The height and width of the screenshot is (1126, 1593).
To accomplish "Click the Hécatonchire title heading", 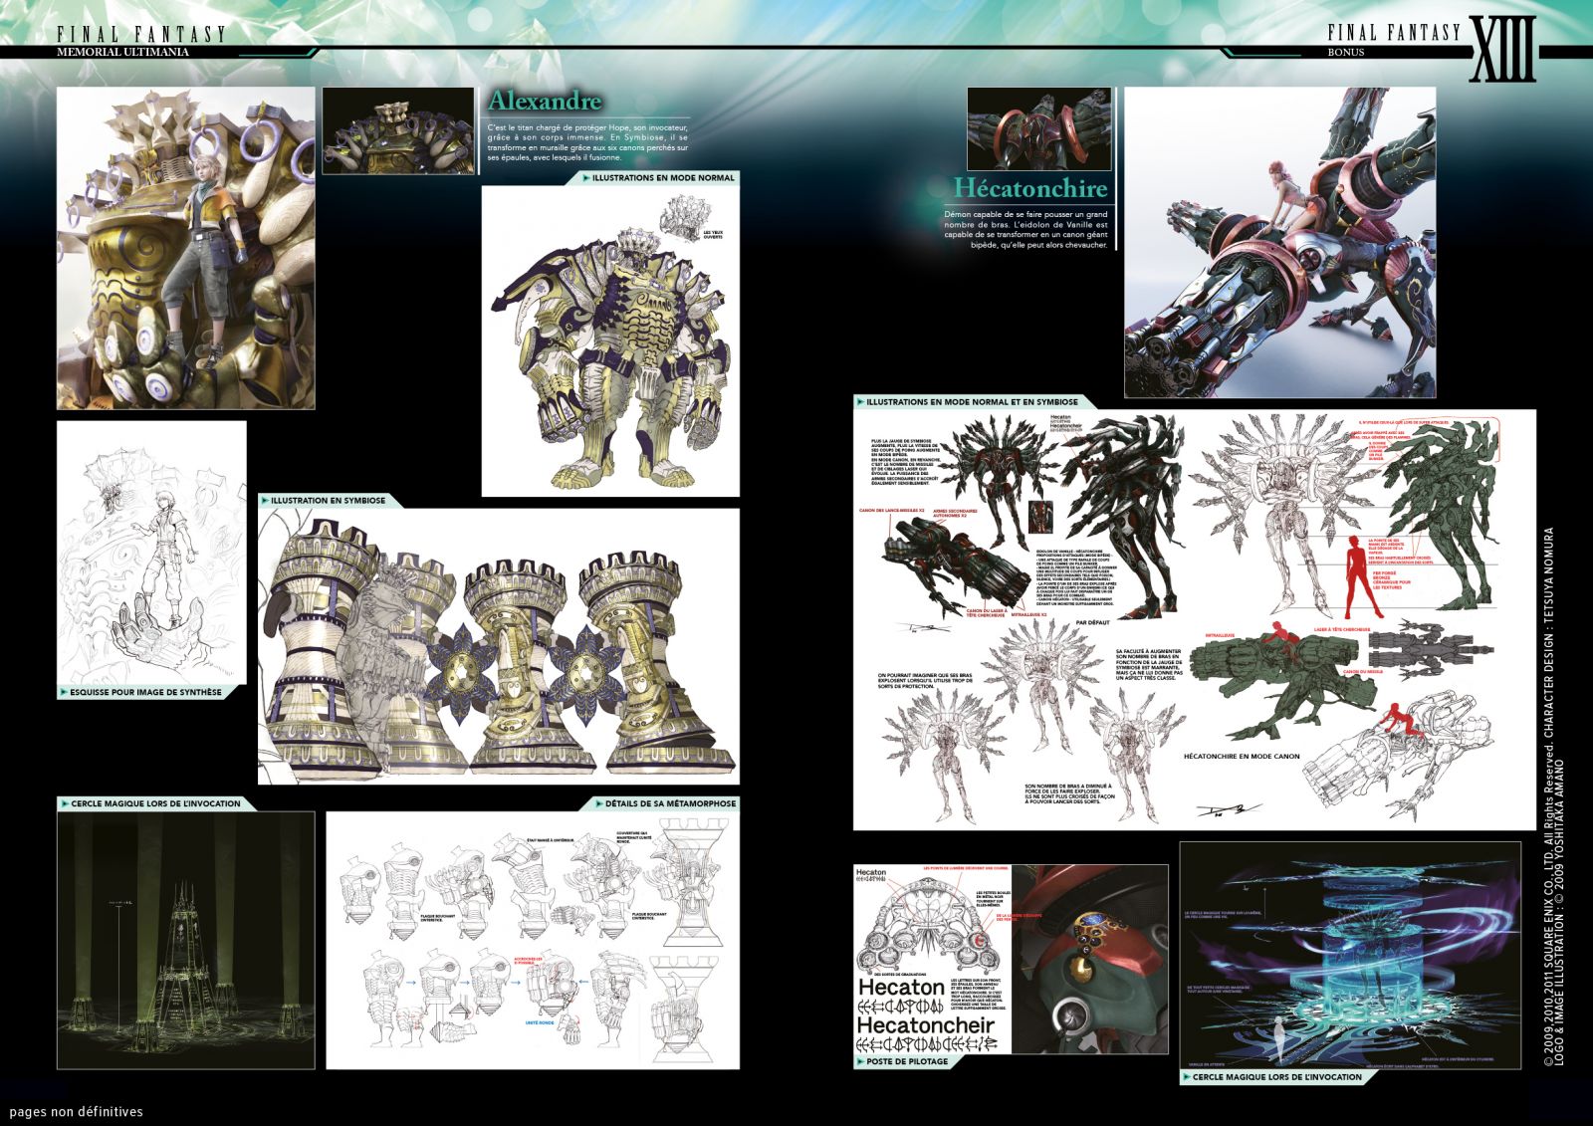I will coord(1029,187).
